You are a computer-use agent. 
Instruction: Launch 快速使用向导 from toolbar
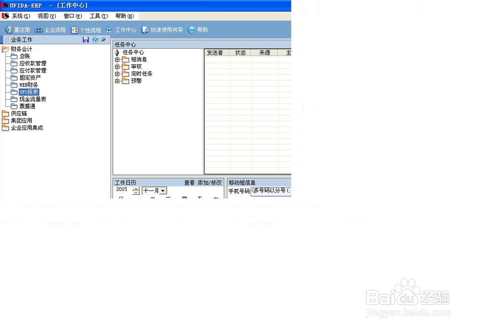163,30
